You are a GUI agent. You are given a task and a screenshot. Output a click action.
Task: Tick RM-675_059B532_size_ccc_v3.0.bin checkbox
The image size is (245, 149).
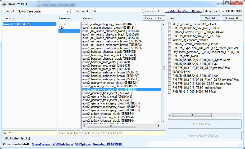[169, 36]
